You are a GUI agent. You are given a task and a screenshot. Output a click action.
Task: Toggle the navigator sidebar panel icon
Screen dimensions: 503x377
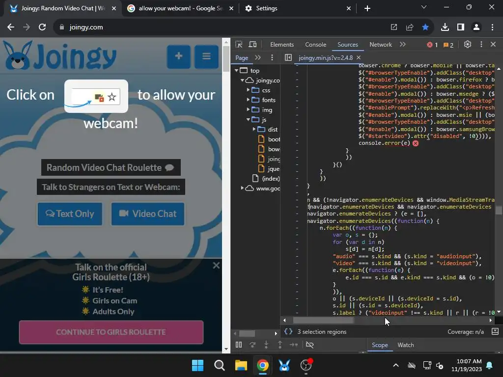coord(288,57)
